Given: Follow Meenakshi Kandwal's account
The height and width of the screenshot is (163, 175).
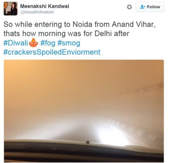Looking at the screenshot, I should click(150, 7).
